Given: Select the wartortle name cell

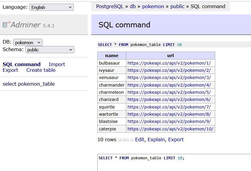Looking at the screenshot, I should coord(112,114).
